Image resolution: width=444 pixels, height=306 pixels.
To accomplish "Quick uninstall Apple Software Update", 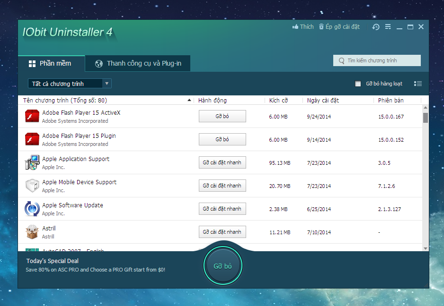I will [x=222, y=209].
